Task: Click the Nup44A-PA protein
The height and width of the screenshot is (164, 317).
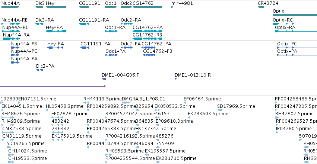Action: [x=24, y=59]
